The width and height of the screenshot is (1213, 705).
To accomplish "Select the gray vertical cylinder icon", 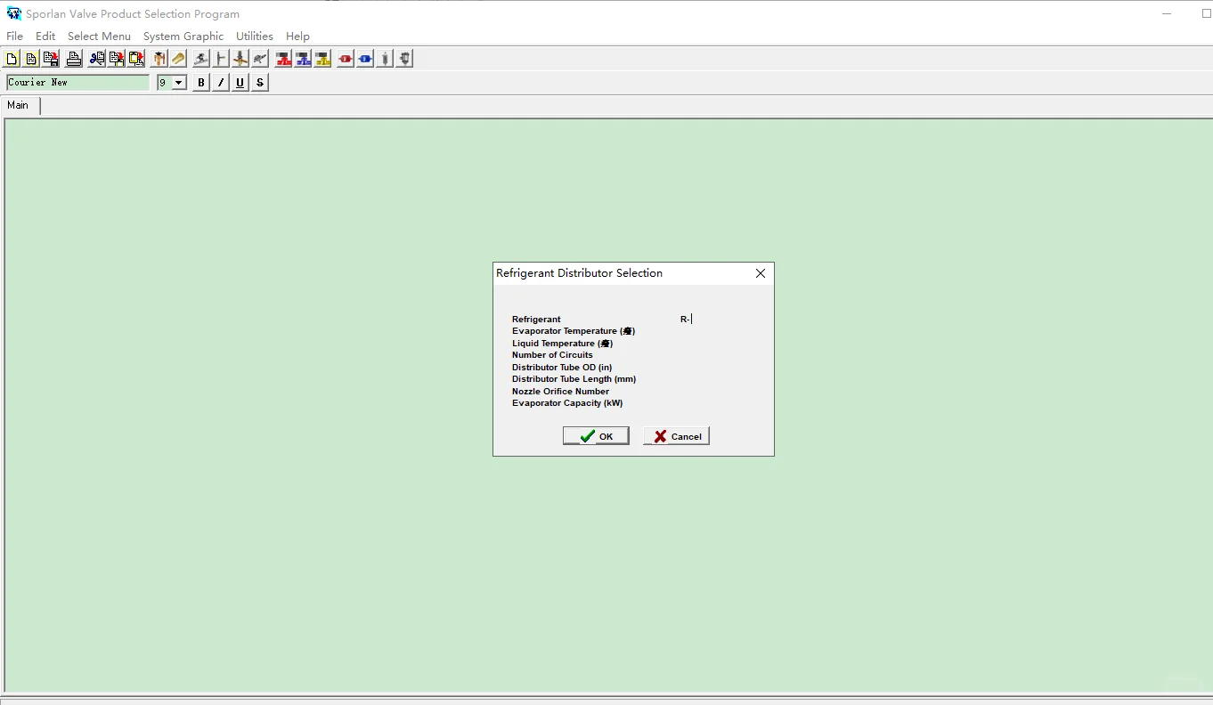I will pyautogui.click(x=385, y=59).
